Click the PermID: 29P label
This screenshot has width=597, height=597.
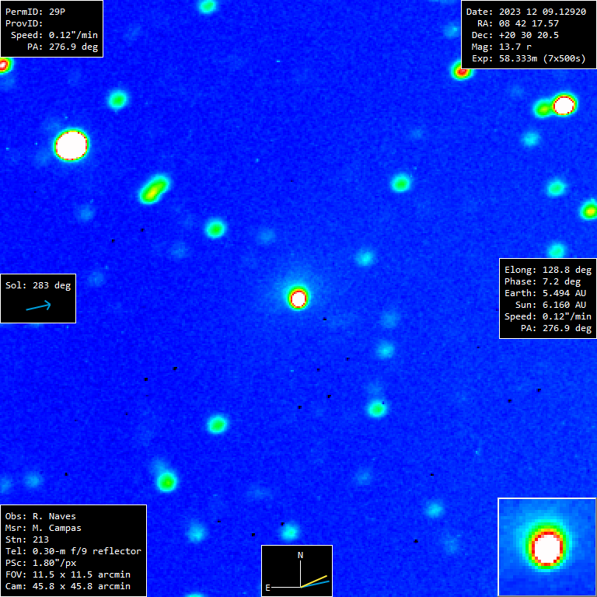(x=35, y=12)
